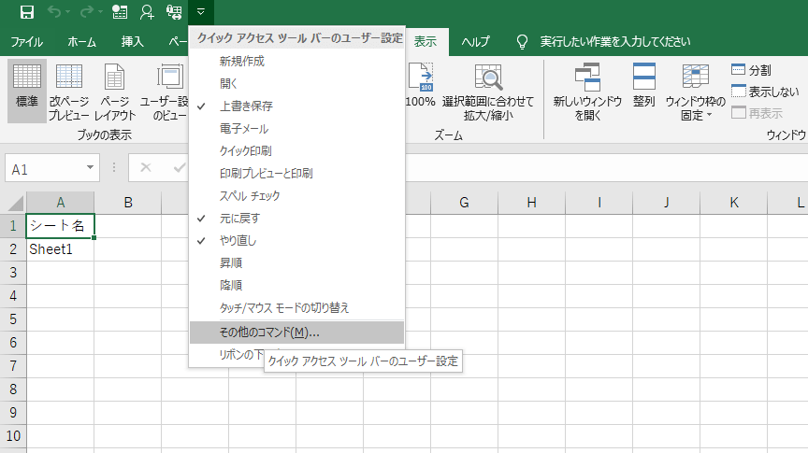Select column K header
The width and height of the screenshot is (808, 453).
[x=734, y=203]
